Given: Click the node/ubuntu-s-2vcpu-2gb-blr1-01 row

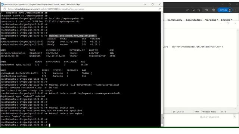Looking at the screenshot, I should [x=50, y=42].
